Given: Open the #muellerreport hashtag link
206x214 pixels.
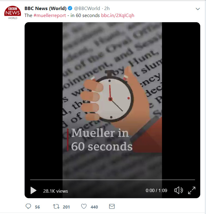Looking at the screenshot, I should tap(50, 16).
